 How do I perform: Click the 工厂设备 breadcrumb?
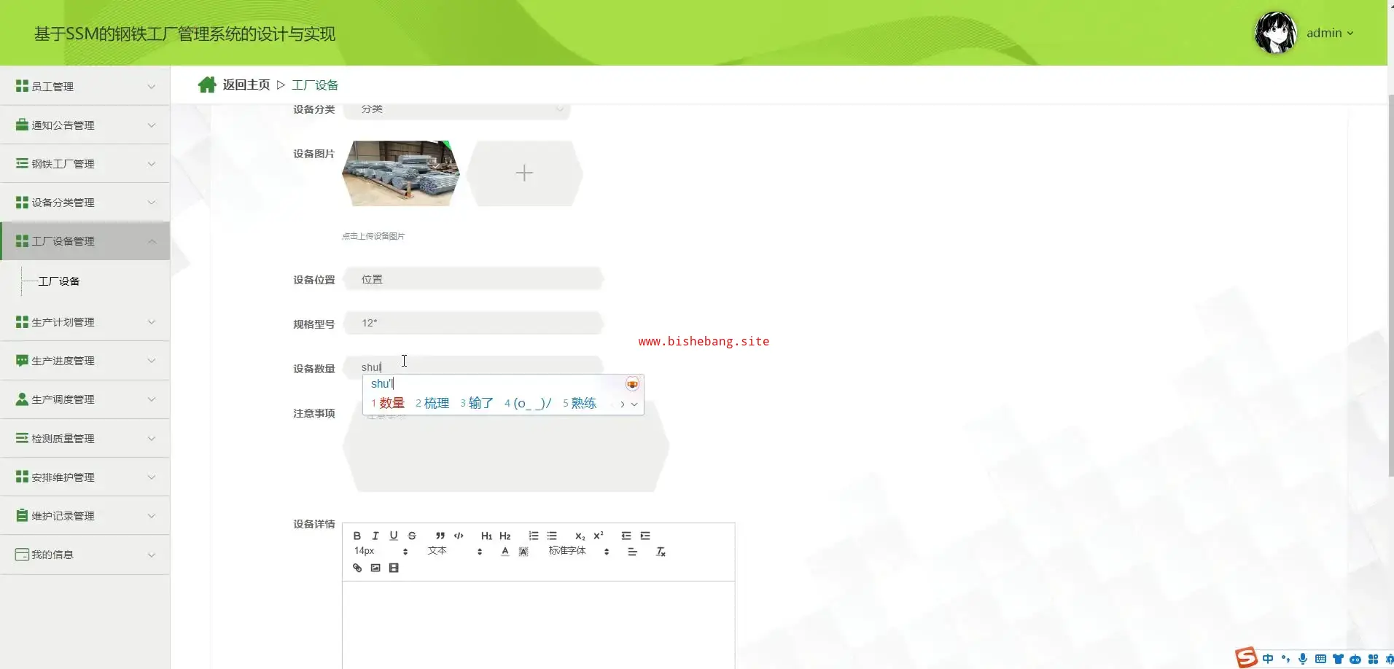(x=315, y=85)
